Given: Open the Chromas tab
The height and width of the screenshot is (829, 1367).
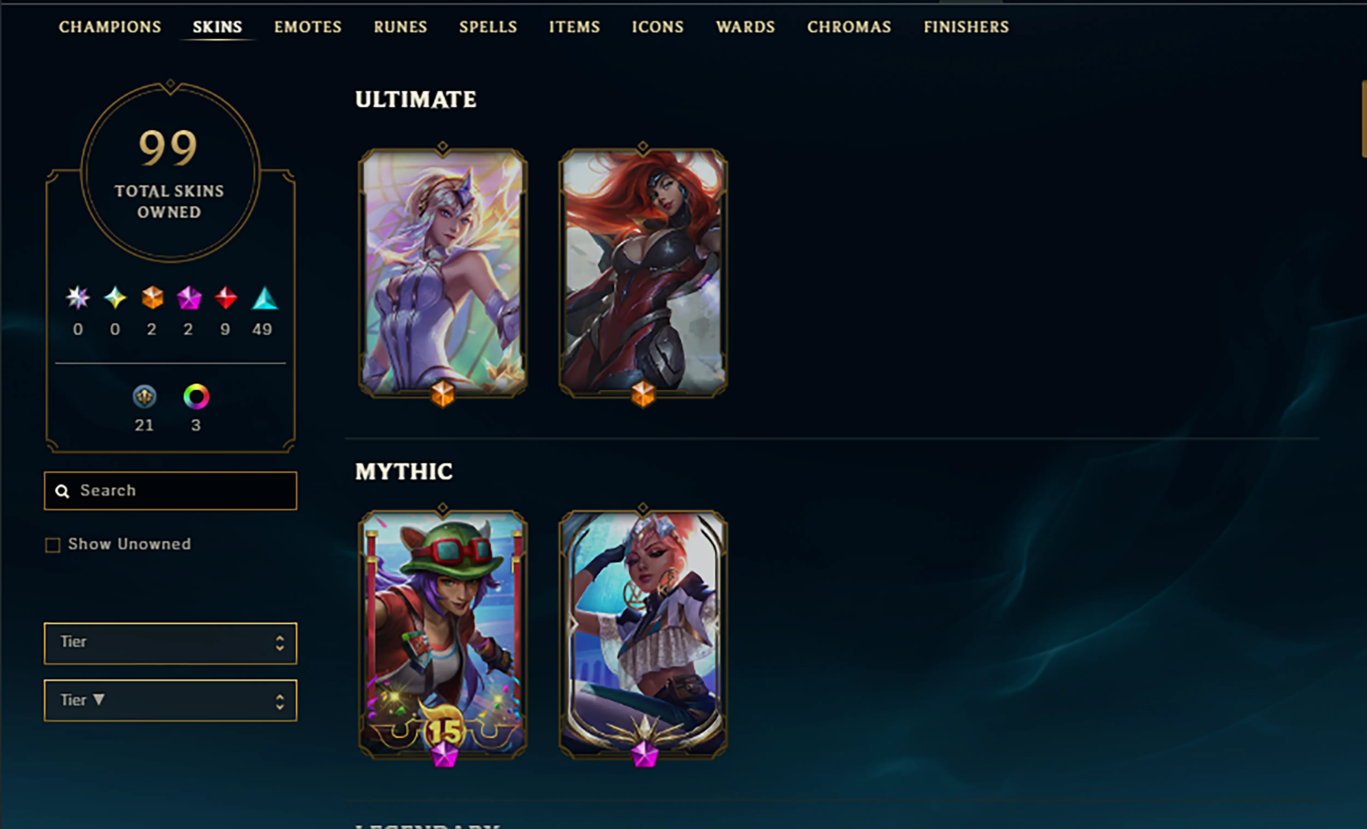Looking at the screenshot, I should pos(849,27).
